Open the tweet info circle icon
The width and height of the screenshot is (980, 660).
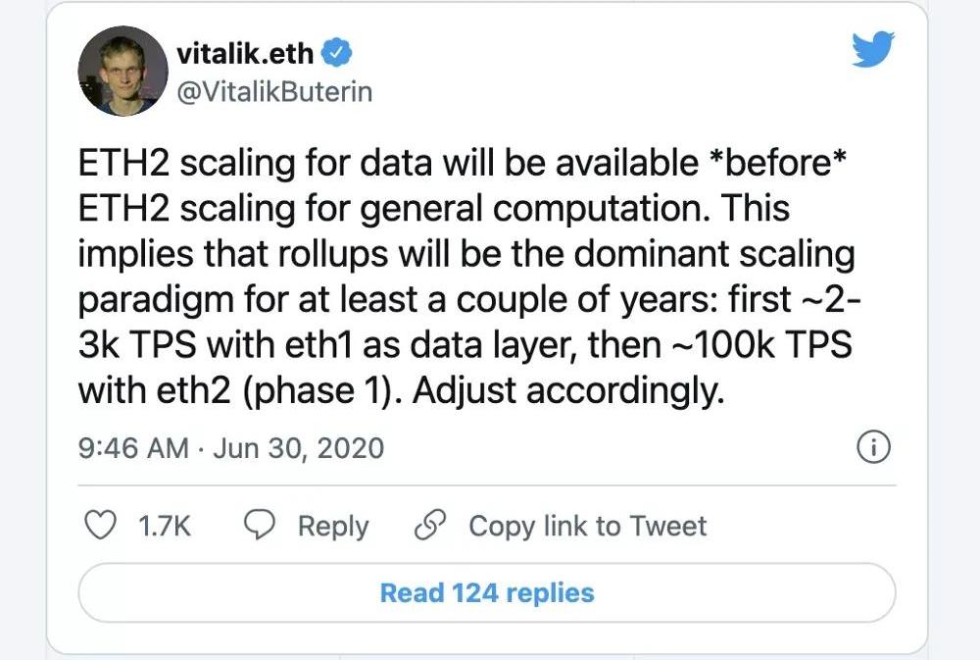click(x=873, y=448)
